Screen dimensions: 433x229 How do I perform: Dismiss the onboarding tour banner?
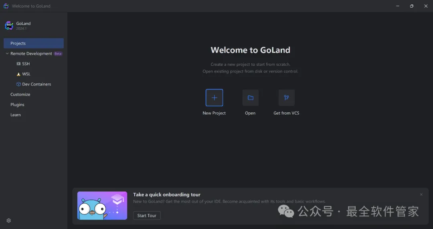(421, 195)
